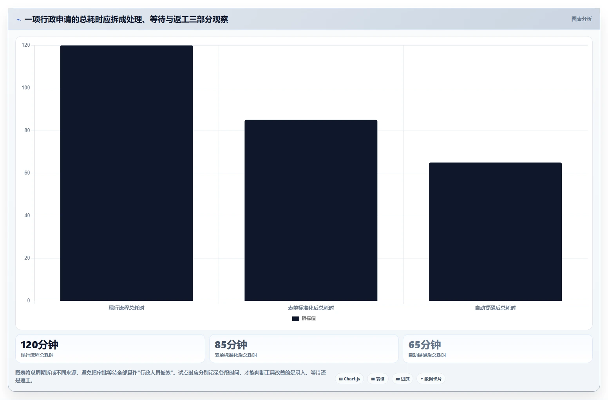Click the x-axis label 表单标准化后总耗时
This screenshot has height=400, width=608.
click(x=311, y=308)
